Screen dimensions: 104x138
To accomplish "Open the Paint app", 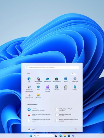I will tap(38, 88).
